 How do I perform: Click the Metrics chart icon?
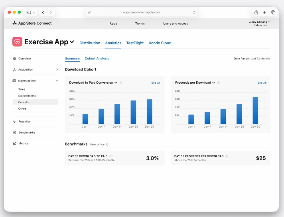coord(14,143)
